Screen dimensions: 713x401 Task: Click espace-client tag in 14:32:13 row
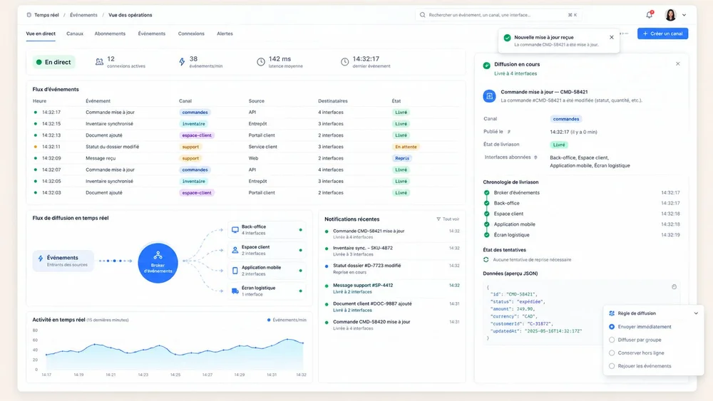click(197, 135)
